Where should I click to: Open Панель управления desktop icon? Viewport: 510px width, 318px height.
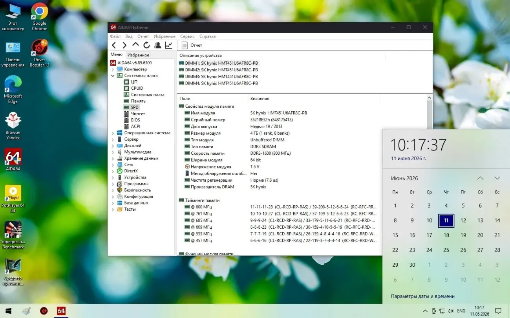pos(13,53)
